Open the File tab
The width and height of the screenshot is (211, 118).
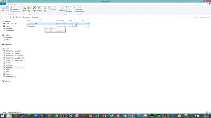point(3,4)
